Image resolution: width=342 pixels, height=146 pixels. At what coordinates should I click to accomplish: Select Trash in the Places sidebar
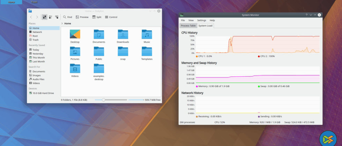coord(35,40)
